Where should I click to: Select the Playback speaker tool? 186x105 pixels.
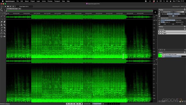4,36
